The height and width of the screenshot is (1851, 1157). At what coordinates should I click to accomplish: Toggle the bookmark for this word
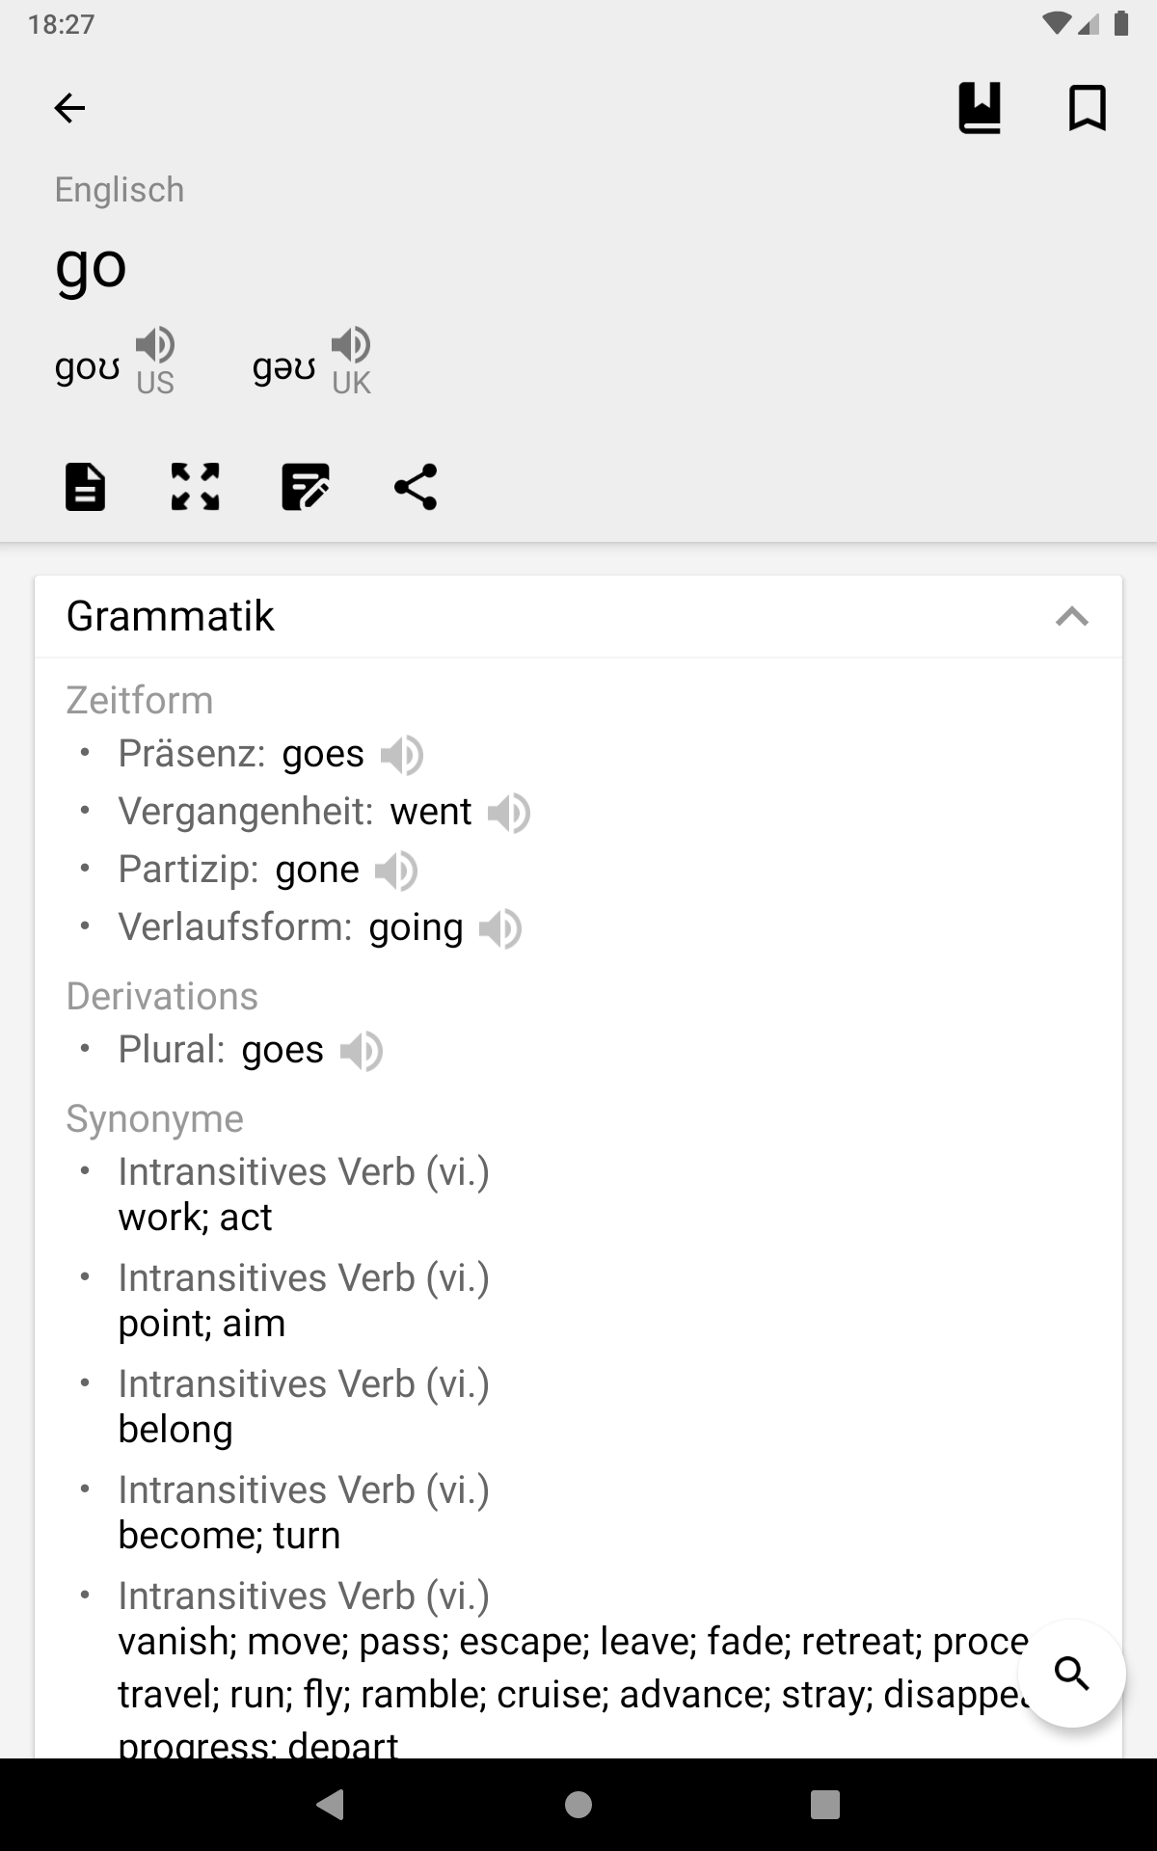[1087, 108]
